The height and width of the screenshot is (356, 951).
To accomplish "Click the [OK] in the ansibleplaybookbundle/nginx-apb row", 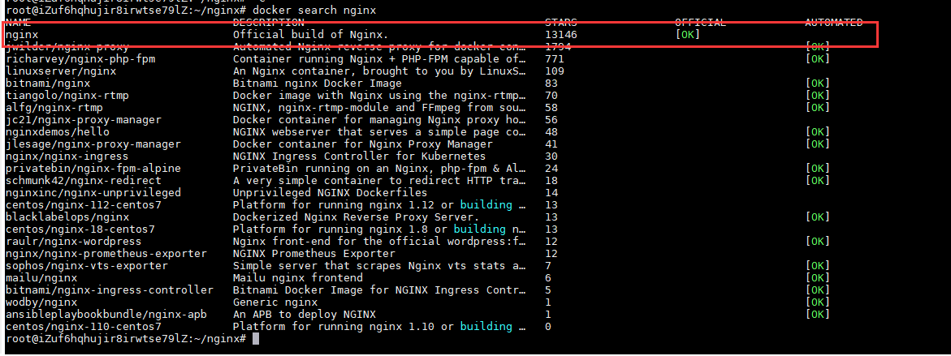I will [818, 313].
